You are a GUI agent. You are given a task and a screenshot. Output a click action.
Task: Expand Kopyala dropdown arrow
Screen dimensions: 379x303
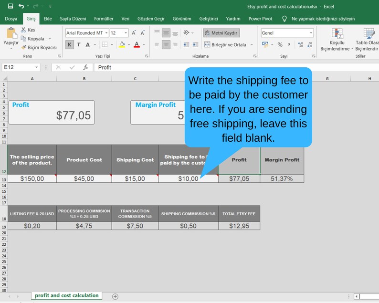point(50,39)
